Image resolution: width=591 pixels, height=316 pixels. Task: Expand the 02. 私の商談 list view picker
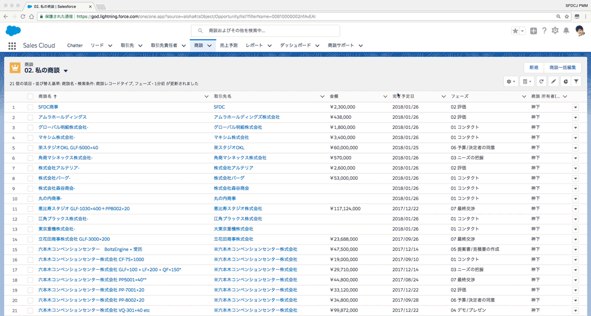[66, 71]
